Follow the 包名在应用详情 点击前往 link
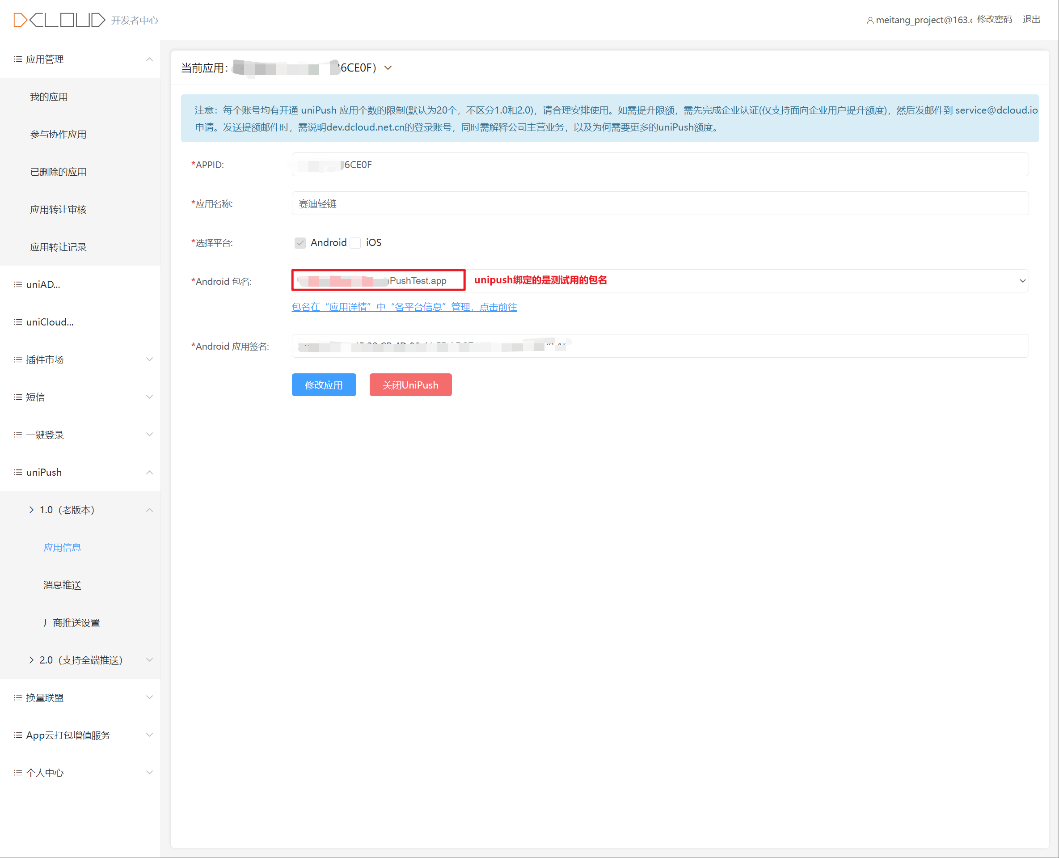This screenshot has height=858, width=1059. 404,308
